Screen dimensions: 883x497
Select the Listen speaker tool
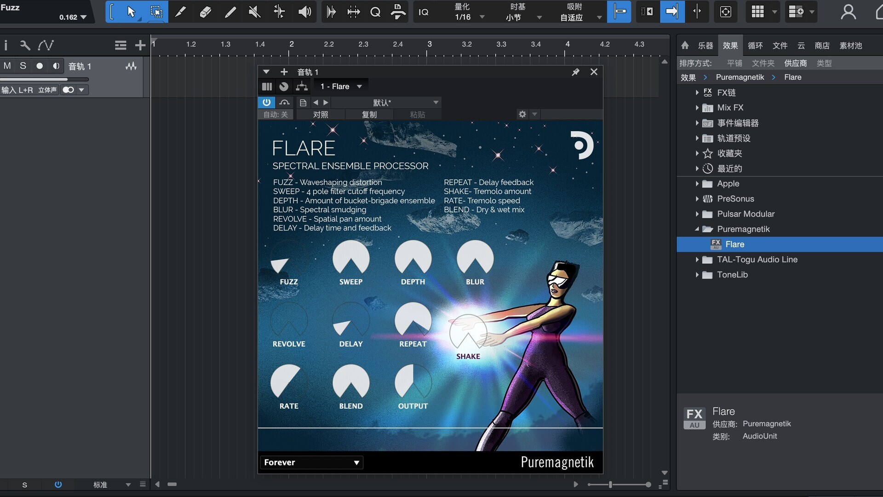[x=304, y=12]
